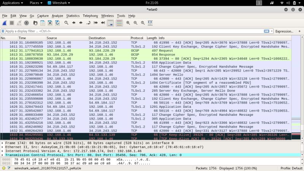This screenshot has height=171, width=304.
Task: Open the Go menu
Action: point(32,16)
